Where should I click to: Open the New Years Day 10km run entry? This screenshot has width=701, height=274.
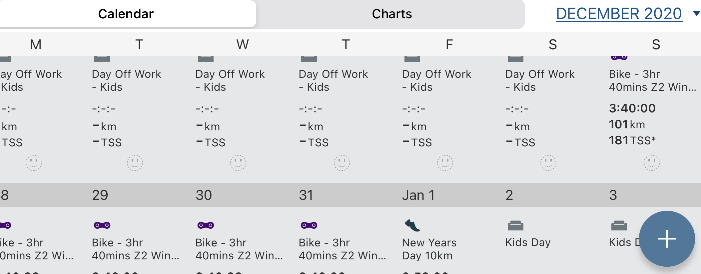click(x=429, y=249)
